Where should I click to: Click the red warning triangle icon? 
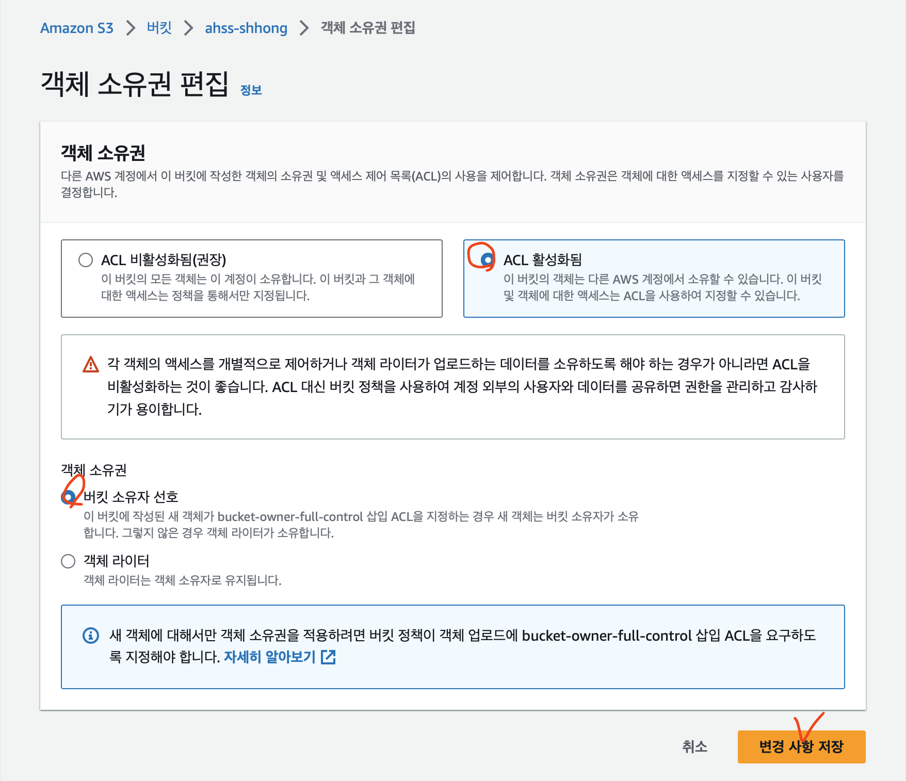pyautogui.click(x=91, y=364)
